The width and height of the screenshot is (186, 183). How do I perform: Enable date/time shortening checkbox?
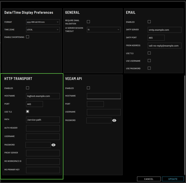28,37
